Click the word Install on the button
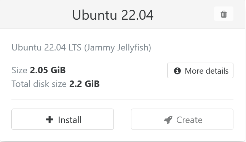 [70, 120]
